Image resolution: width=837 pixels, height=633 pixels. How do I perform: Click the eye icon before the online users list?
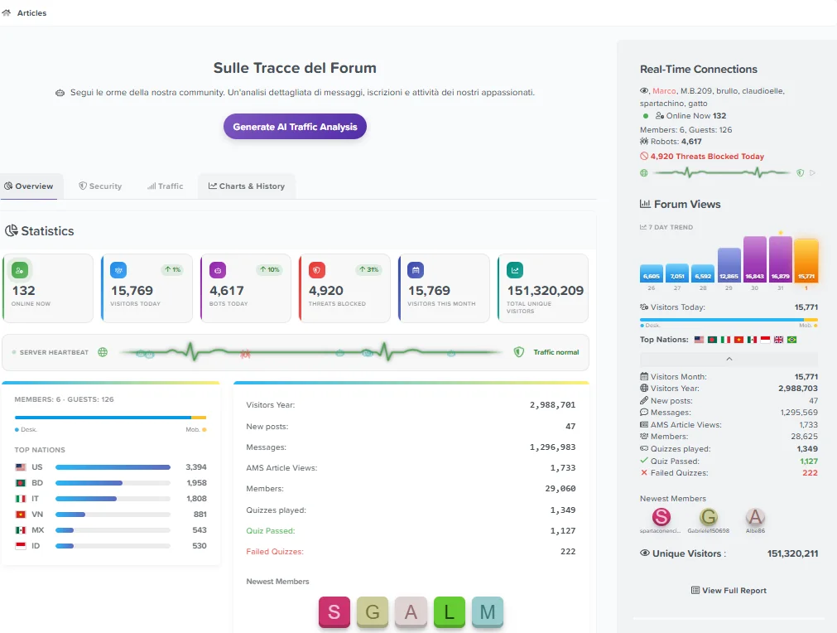(644, 91)
